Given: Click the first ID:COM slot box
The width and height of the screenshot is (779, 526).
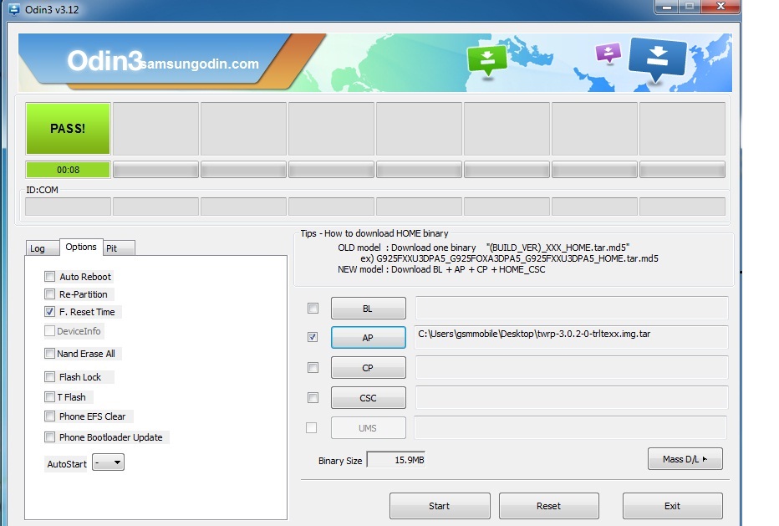Looking at the screenshot, I should (x=68, y=207).
